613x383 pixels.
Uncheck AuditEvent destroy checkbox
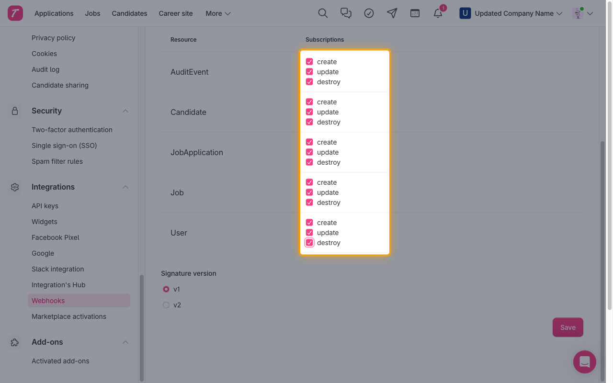[x=309, y=82]
